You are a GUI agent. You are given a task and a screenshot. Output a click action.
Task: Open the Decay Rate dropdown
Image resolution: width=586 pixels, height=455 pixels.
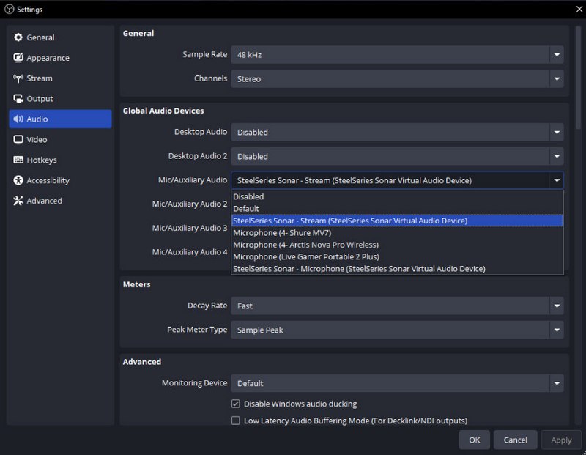point(397,306)
